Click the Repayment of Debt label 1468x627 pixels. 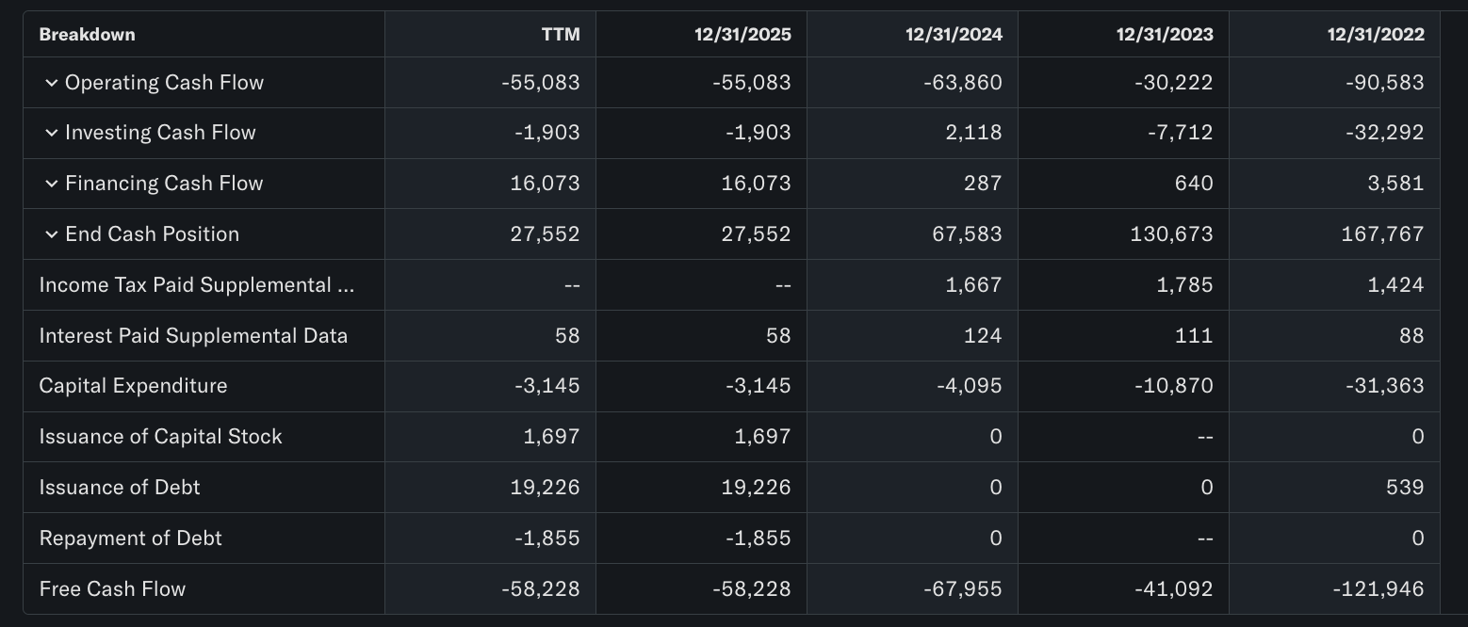click(130, 538)
